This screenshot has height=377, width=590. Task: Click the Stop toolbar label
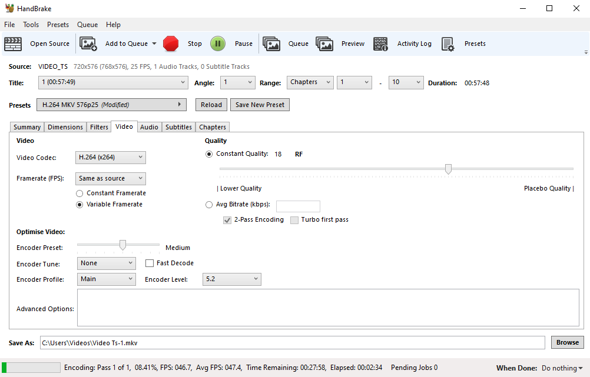[x=194, y=44]
